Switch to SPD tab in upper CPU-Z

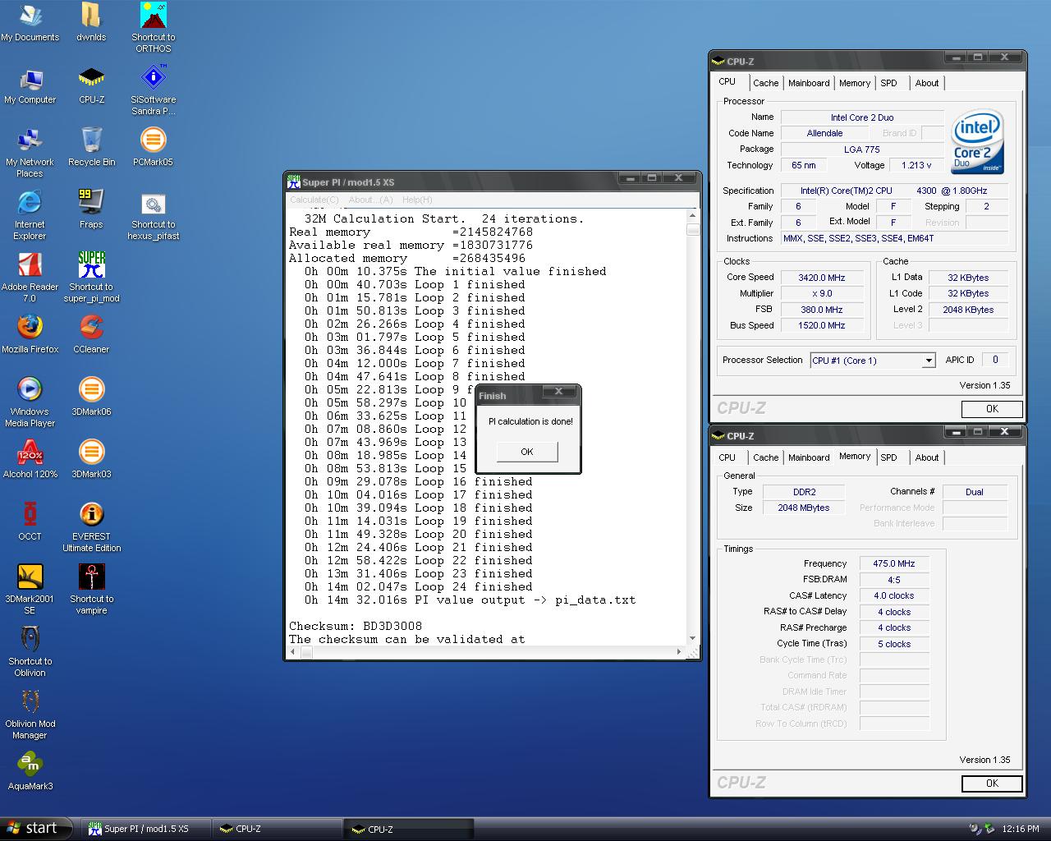(888, 83)
